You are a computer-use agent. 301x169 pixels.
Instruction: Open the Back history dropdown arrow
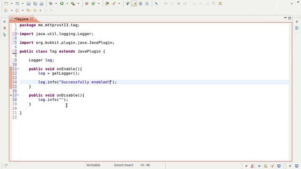[40, 10]
